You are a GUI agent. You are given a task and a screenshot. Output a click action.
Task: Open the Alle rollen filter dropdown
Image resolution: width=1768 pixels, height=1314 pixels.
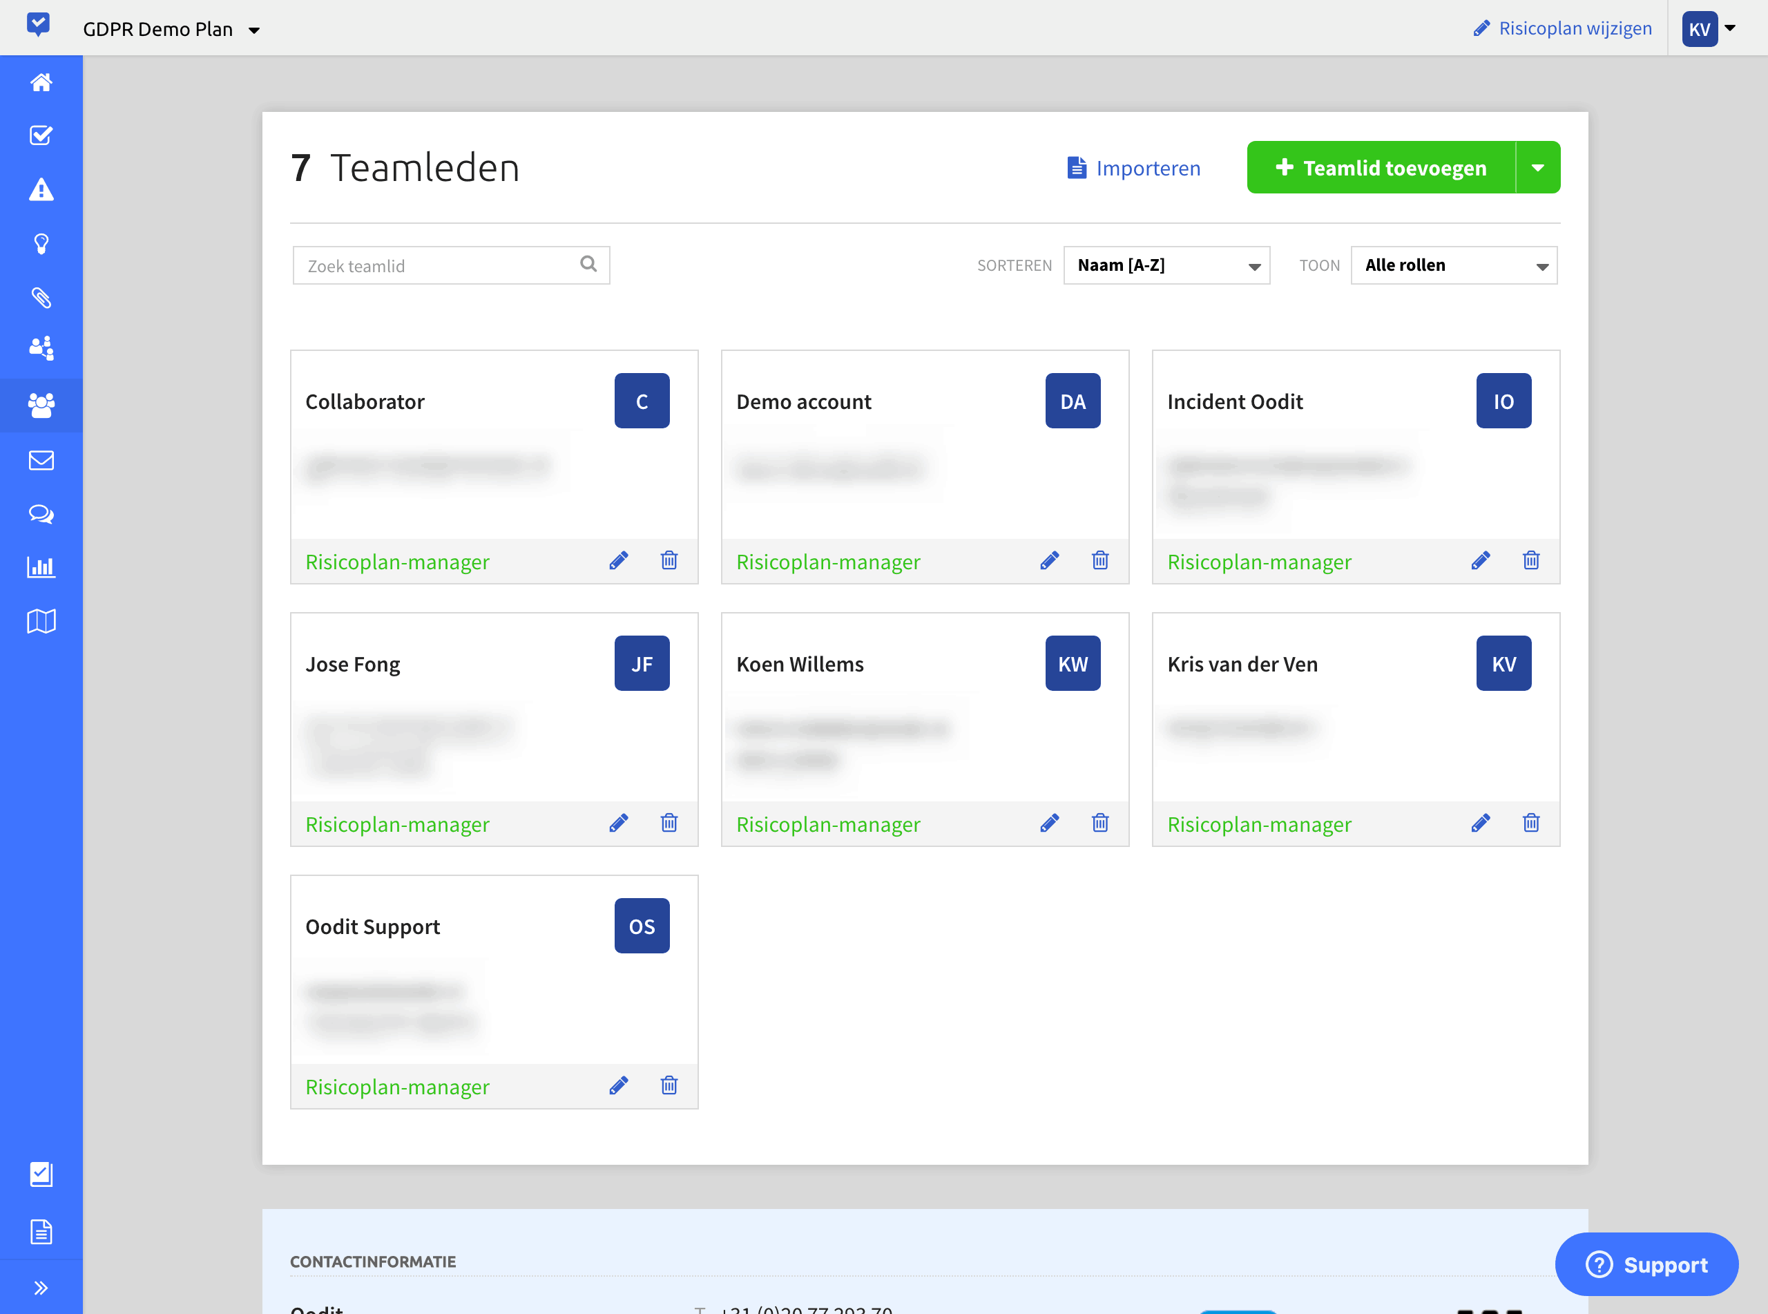1453,265
